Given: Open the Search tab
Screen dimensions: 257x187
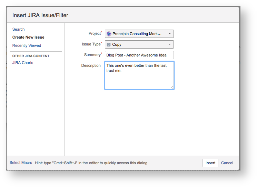Looking at the screenshot, I should tap(19, 29).
